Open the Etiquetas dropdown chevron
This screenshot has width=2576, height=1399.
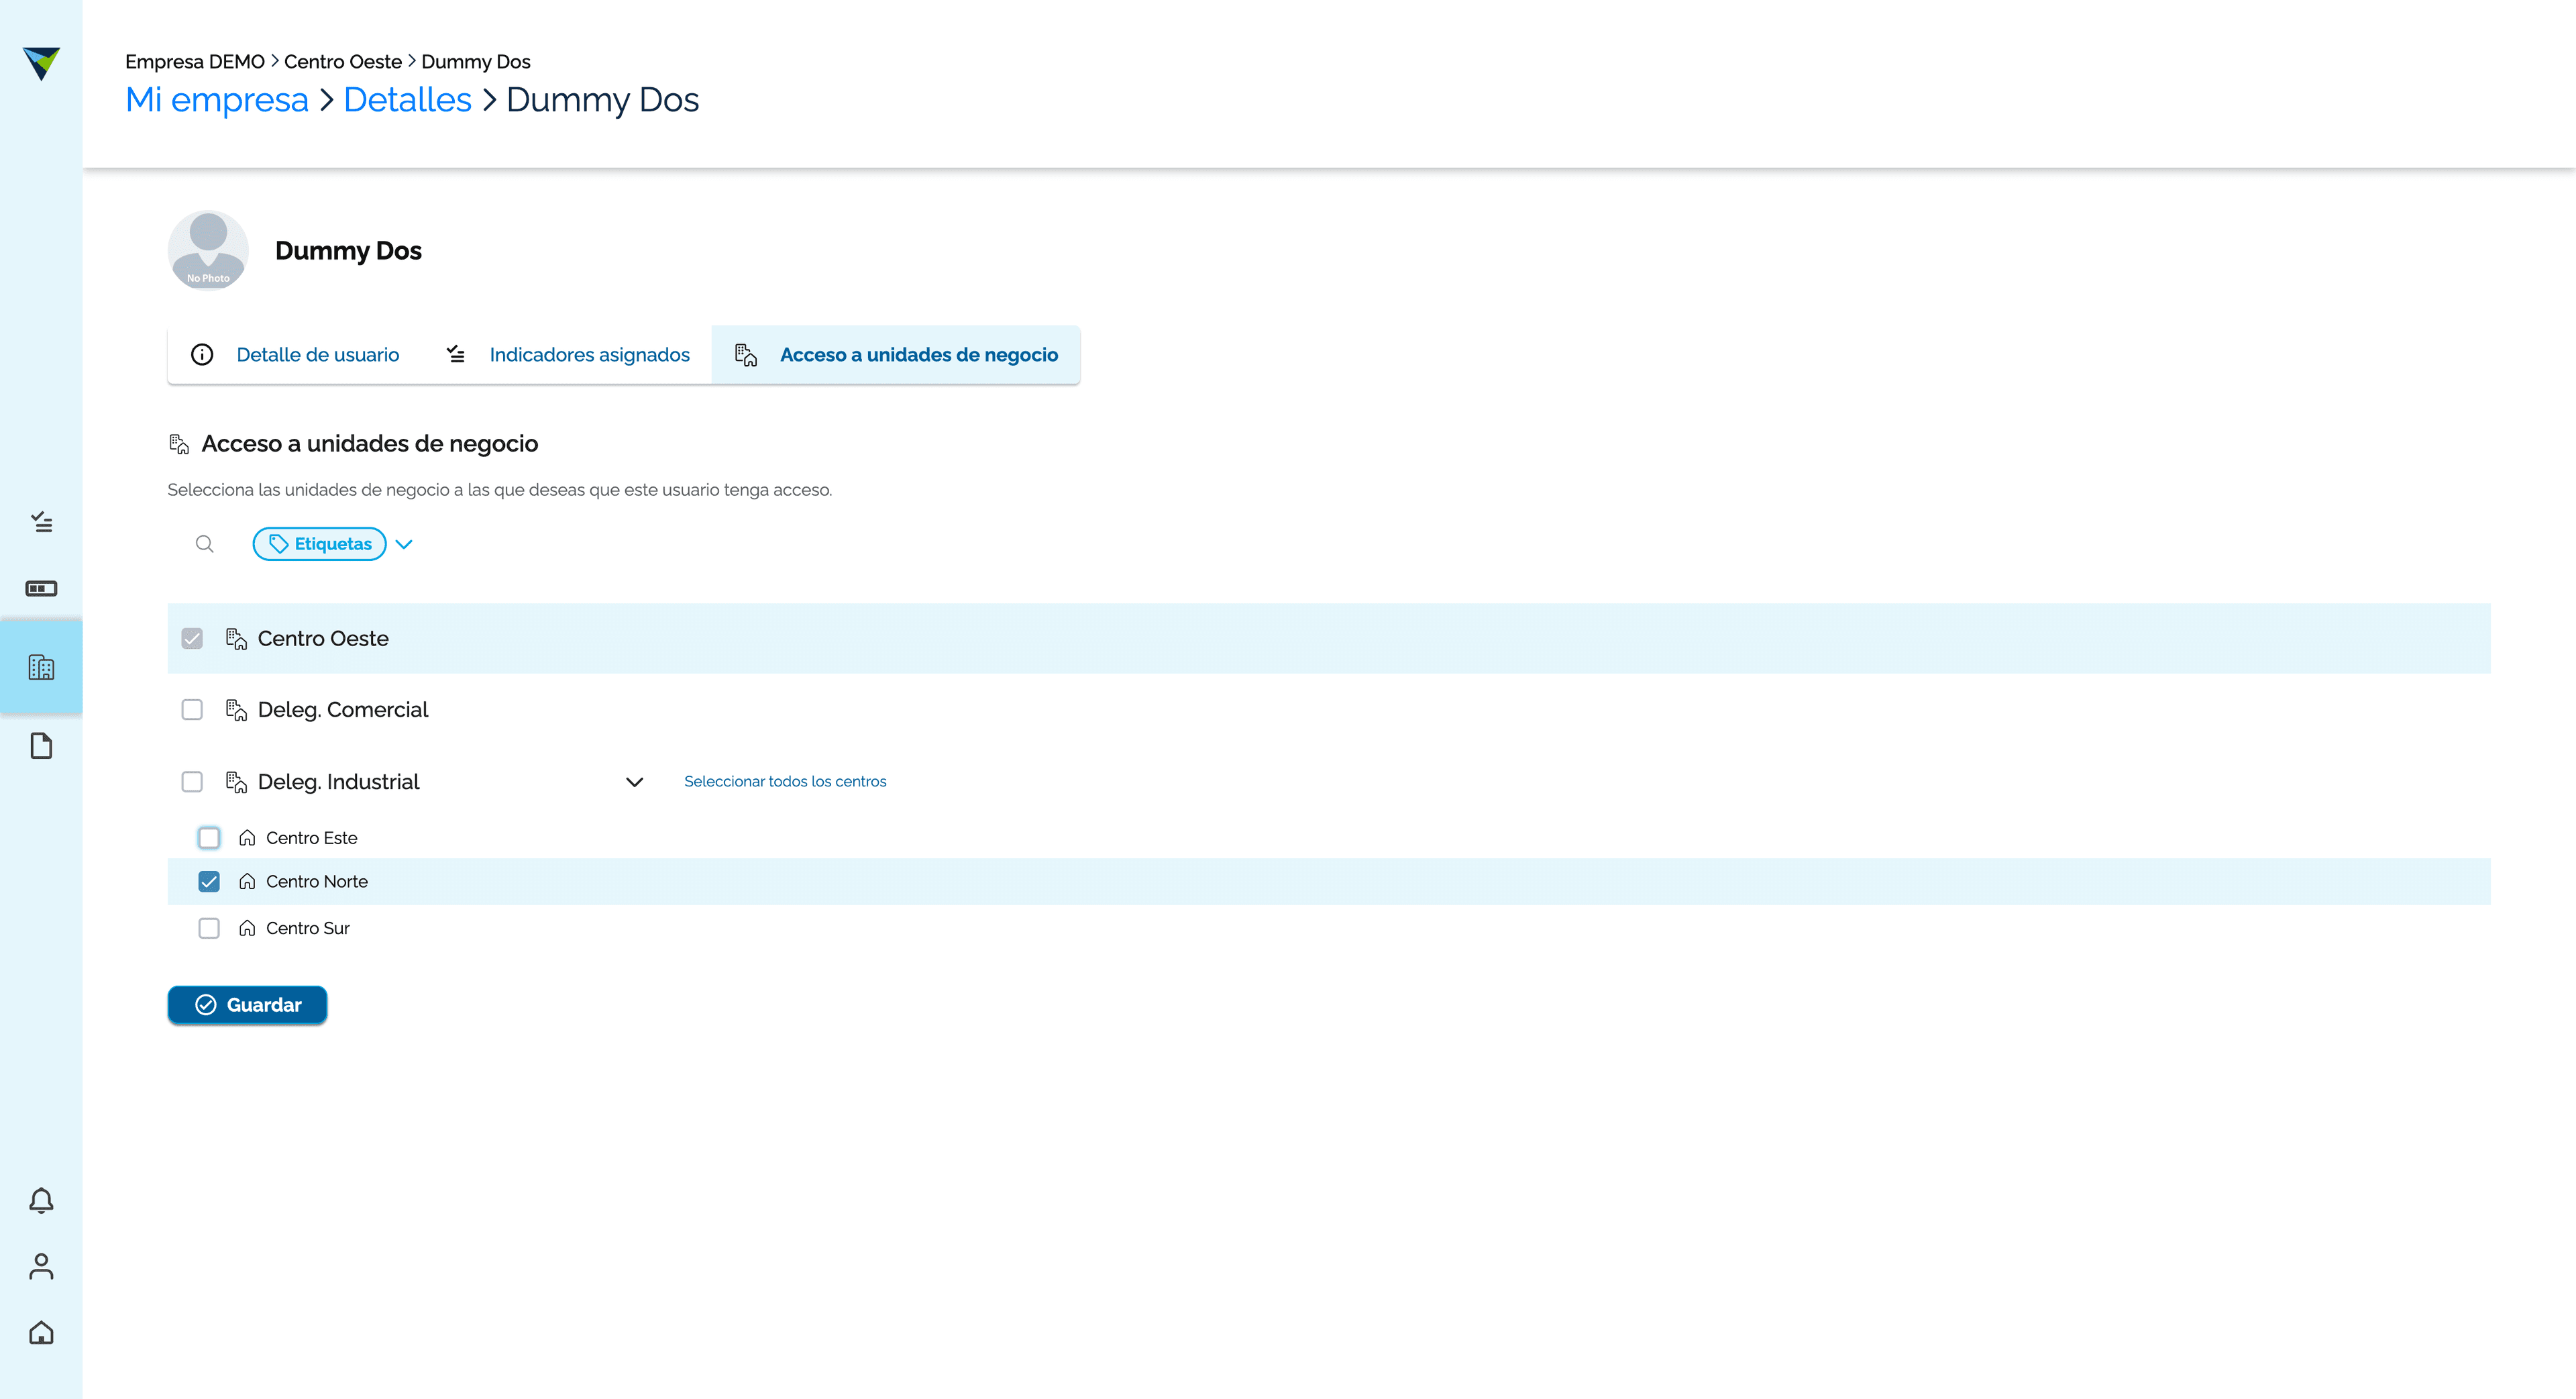404,544
